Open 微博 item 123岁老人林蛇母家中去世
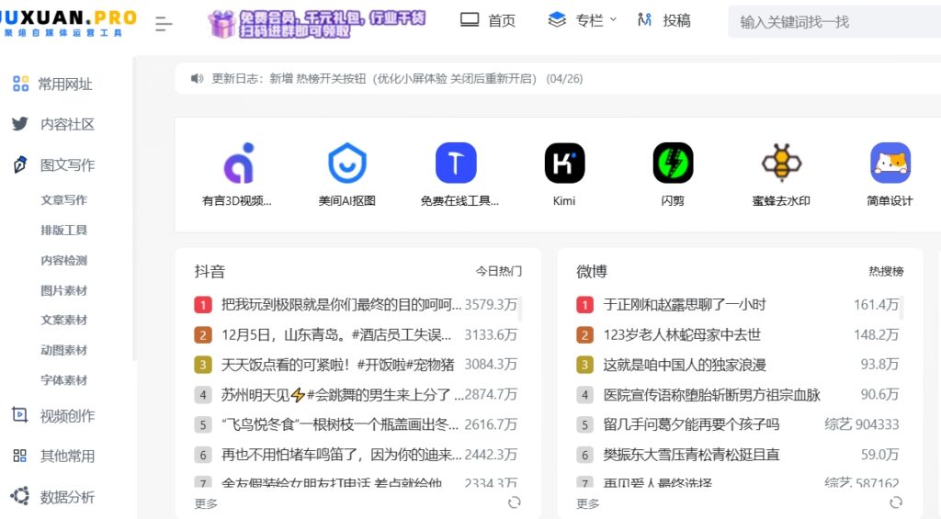This screenshot has width=941, height=519. (682, 334)
